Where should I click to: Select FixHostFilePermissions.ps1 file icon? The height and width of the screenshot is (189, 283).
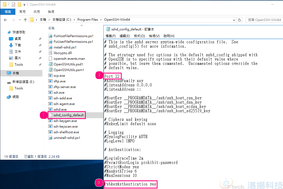pos(50,36)
